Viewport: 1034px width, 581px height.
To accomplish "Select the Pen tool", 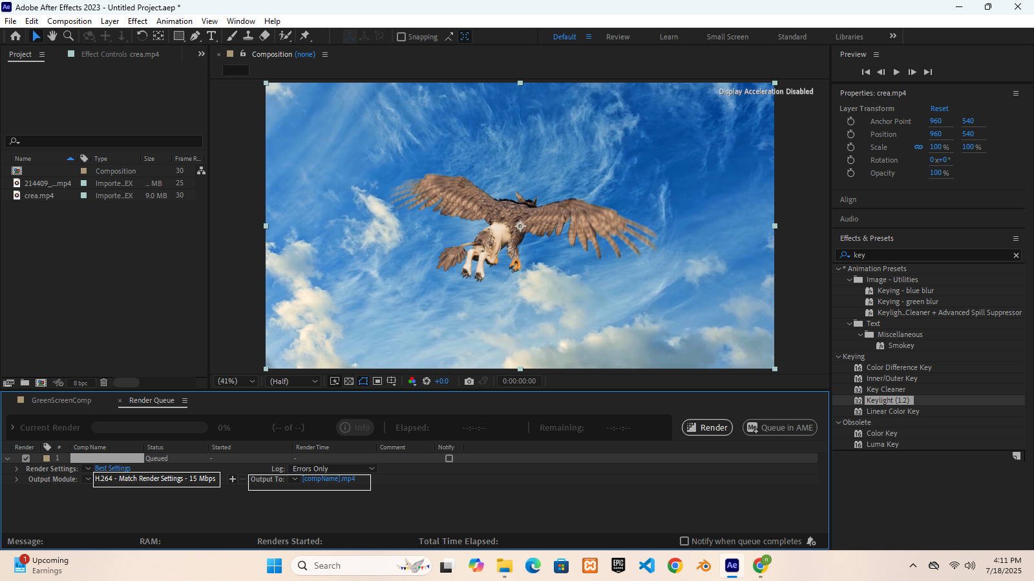I will (x=195, y=36).
